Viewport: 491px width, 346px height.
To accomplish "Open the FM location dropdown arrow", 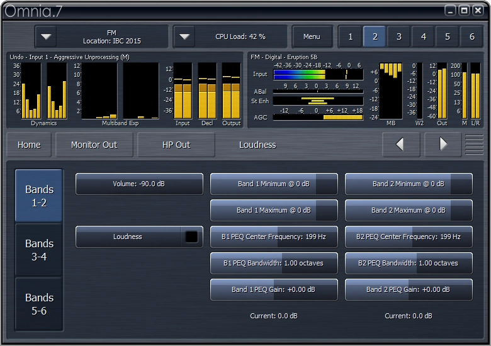I will [x=46, y=36].
